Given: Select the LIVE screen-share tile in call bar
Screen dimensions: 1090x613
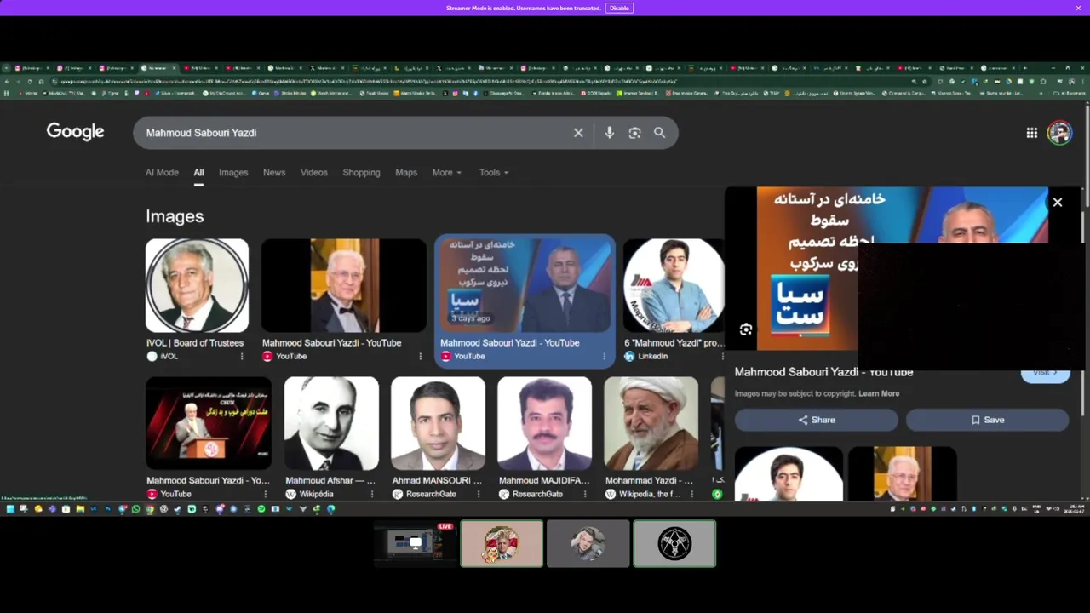Looking at the screenshot, I should coord(415,543).
